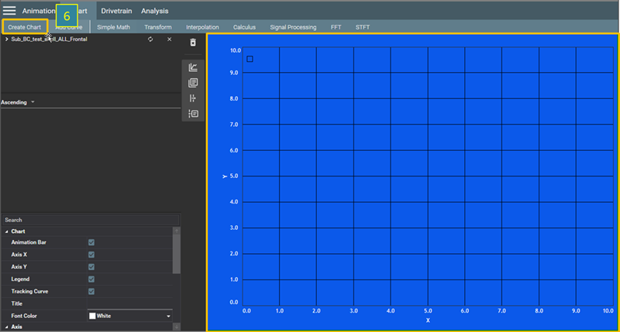Open the Interpolation menu

(202, 27)
